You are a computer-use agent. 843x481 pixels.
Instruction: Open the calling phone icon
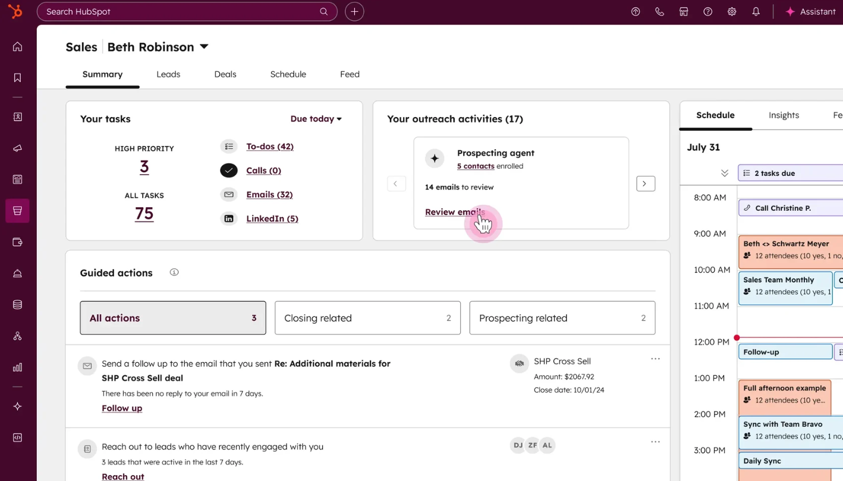(x=659, y=11)
